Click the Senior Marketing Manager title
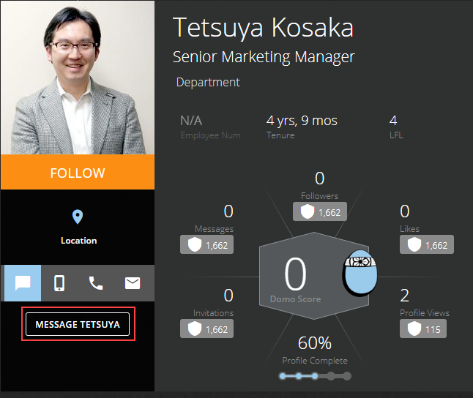 tap(264, 57)
